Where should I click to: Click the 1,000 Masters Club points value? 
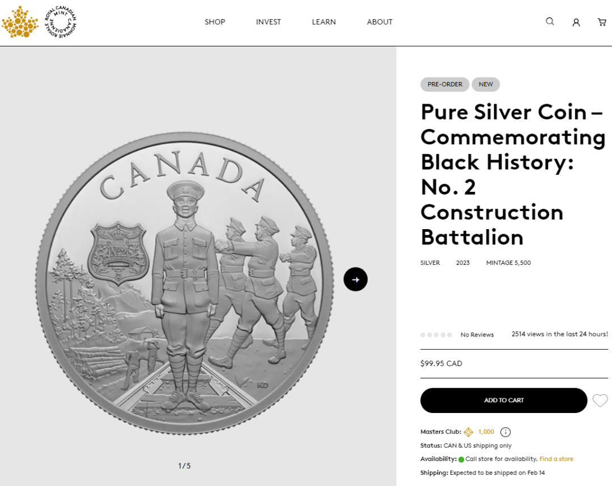coord(486,432)
